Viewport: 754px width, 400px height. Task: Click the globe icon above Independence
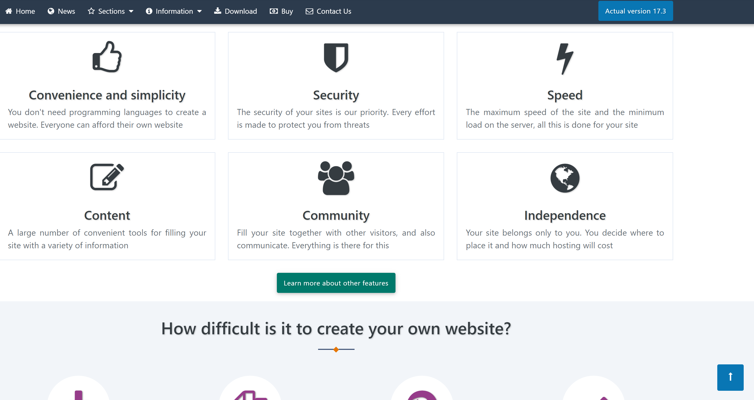[565, 178]
